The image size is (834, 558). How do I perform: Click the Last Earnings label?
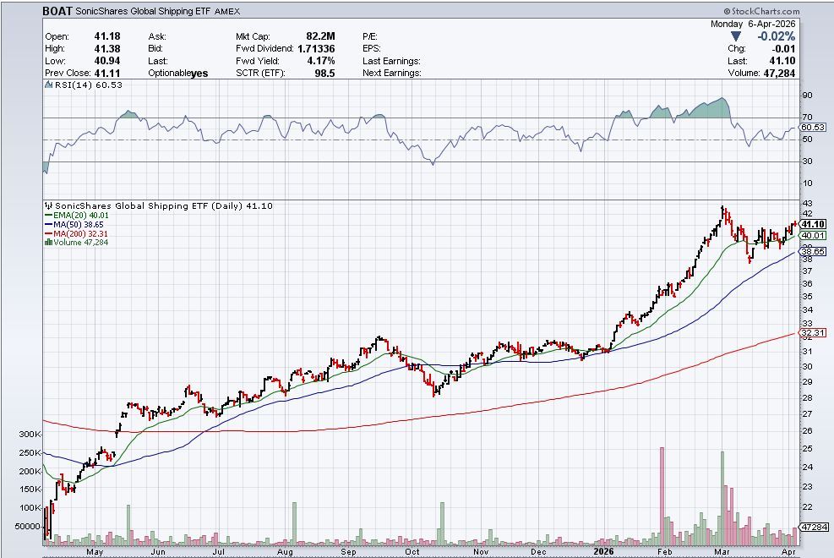coord(391,61)
